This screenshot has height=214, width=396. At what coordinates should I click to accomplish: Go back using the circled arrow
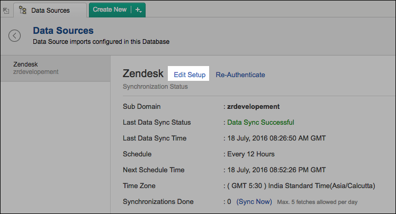click(x=14, y=35)
